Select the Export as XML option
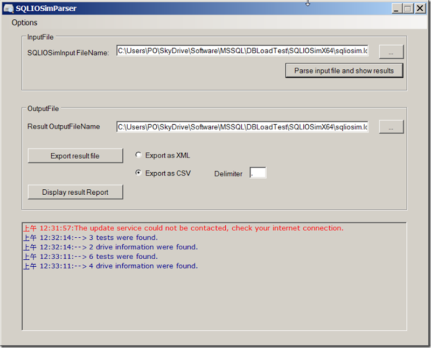This screenshot has height=348, width=431. point(163,155)
